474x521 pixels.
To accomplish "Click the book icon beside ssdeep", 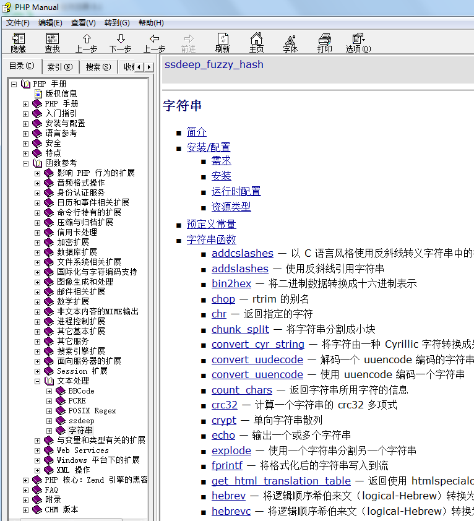I will [61, 421].
